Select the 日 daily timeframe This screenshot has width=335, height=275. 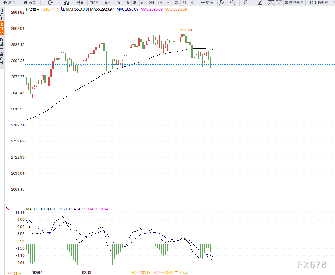[168, 3]
